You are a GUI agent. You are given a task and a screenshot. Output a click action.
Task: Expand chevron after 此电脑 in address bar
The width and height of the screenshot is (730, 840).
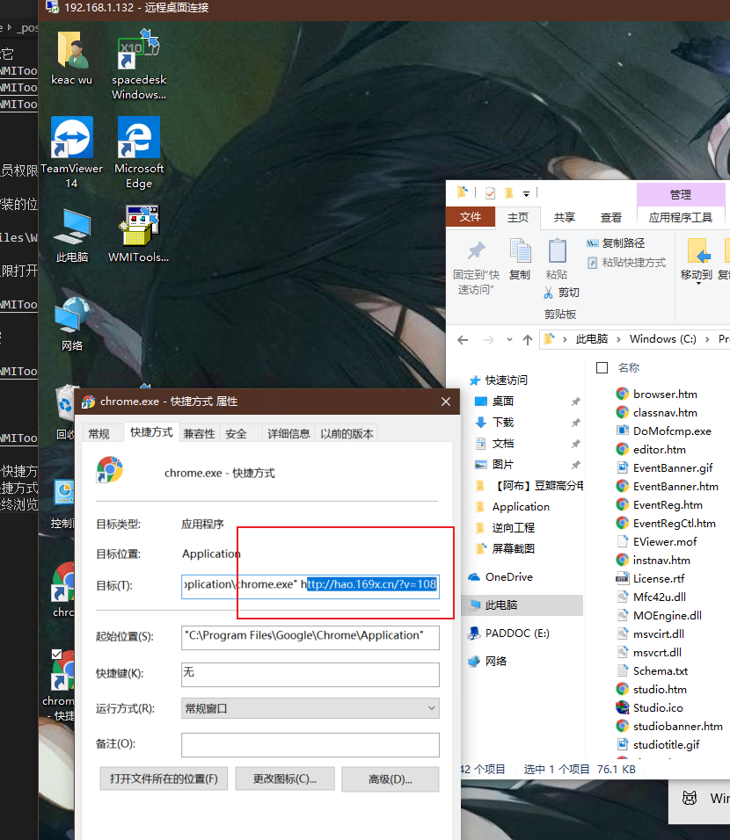coord(618,340)
